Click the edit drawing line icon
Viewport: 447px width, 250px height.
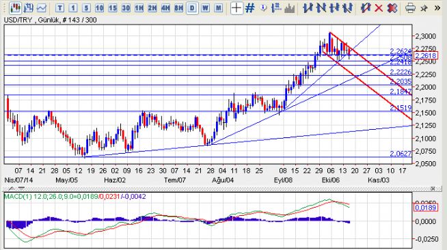pos(365,8)
